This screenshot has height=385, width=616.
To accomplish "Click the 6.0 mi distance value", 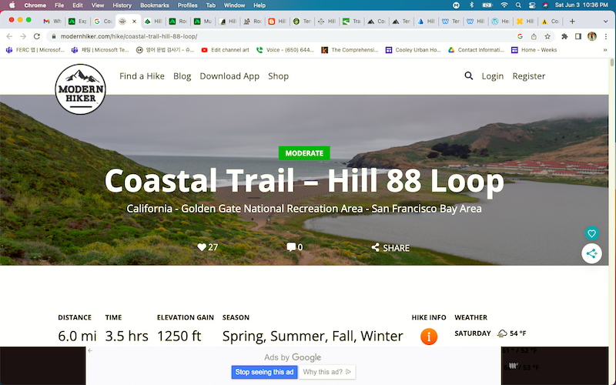I will 77,336.
